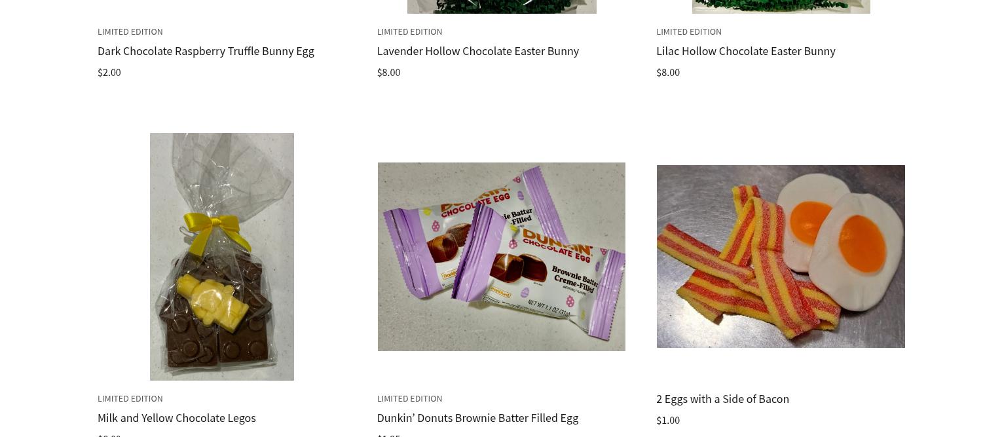Click Limited Edition label above Dunkin' Egg

coord(409,399)
